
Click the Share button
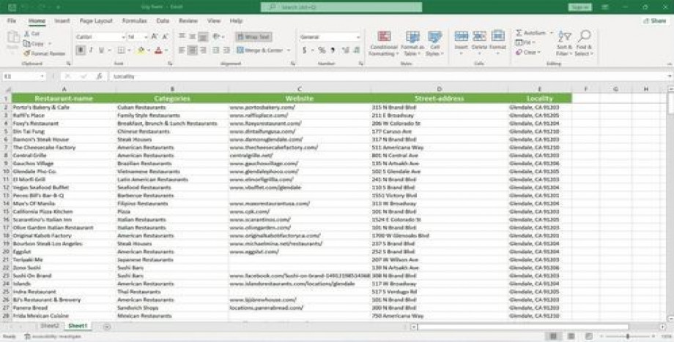[654, 21]
